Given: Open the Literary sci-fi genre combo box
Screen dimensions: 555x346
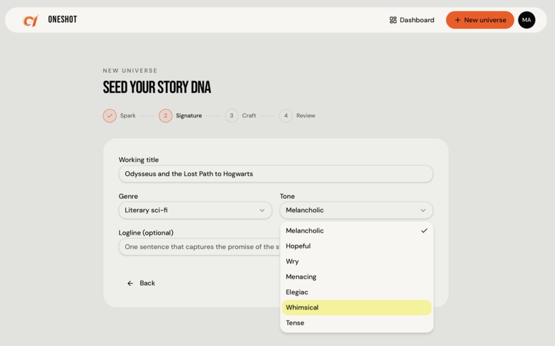Looking at the screenshot, I should (196, 210).
